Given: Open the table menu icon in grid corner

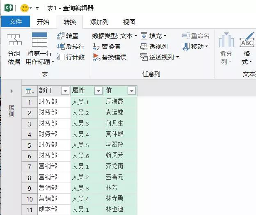Looking at the screenshot, I should 30,91.
